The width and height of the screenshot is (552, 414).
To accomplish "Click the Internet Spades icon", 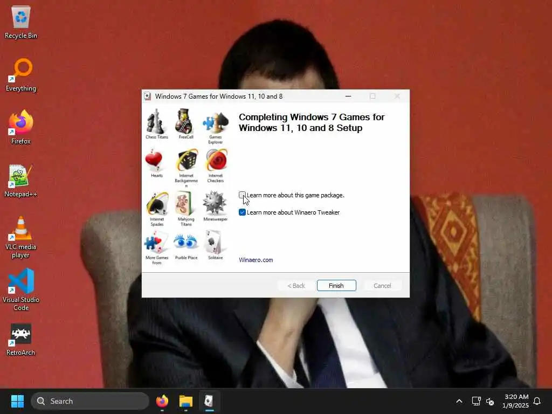I will pyautogui.click(x=157, y=203).
